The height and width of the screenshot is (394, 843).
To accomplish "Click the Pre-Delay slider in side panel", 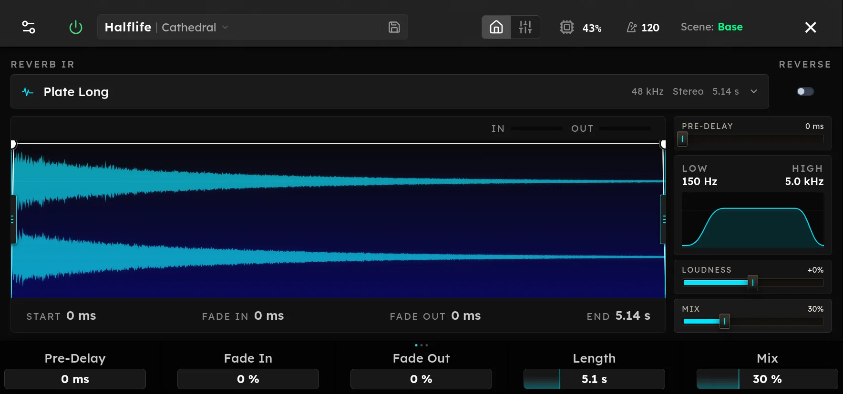I will [x=753, y=139].
